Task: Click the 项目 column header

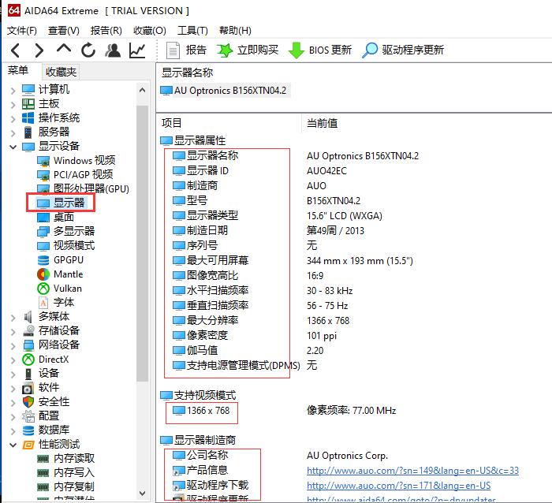Action: click(171, 123)
